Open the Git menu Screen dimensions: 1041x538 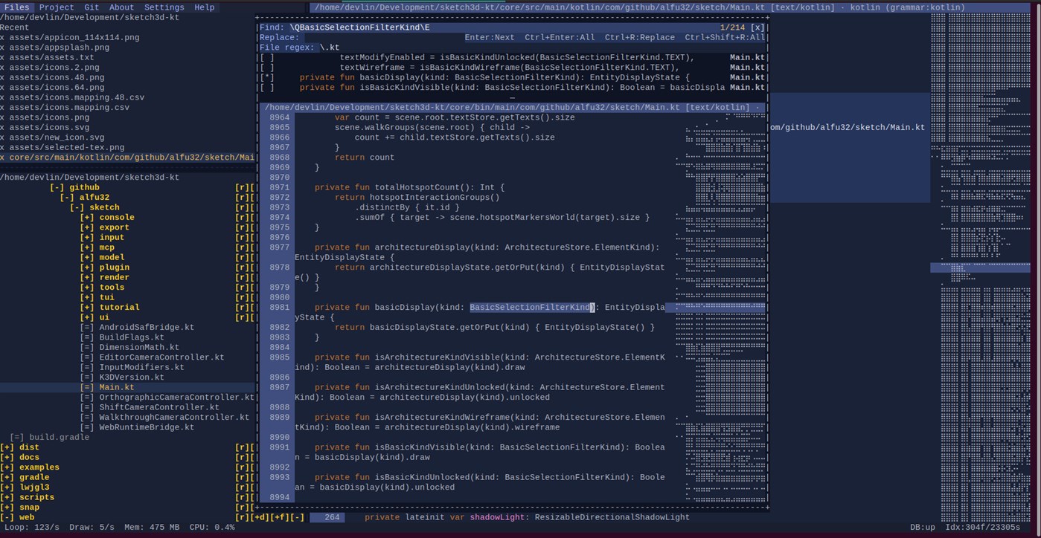[92, 7]
